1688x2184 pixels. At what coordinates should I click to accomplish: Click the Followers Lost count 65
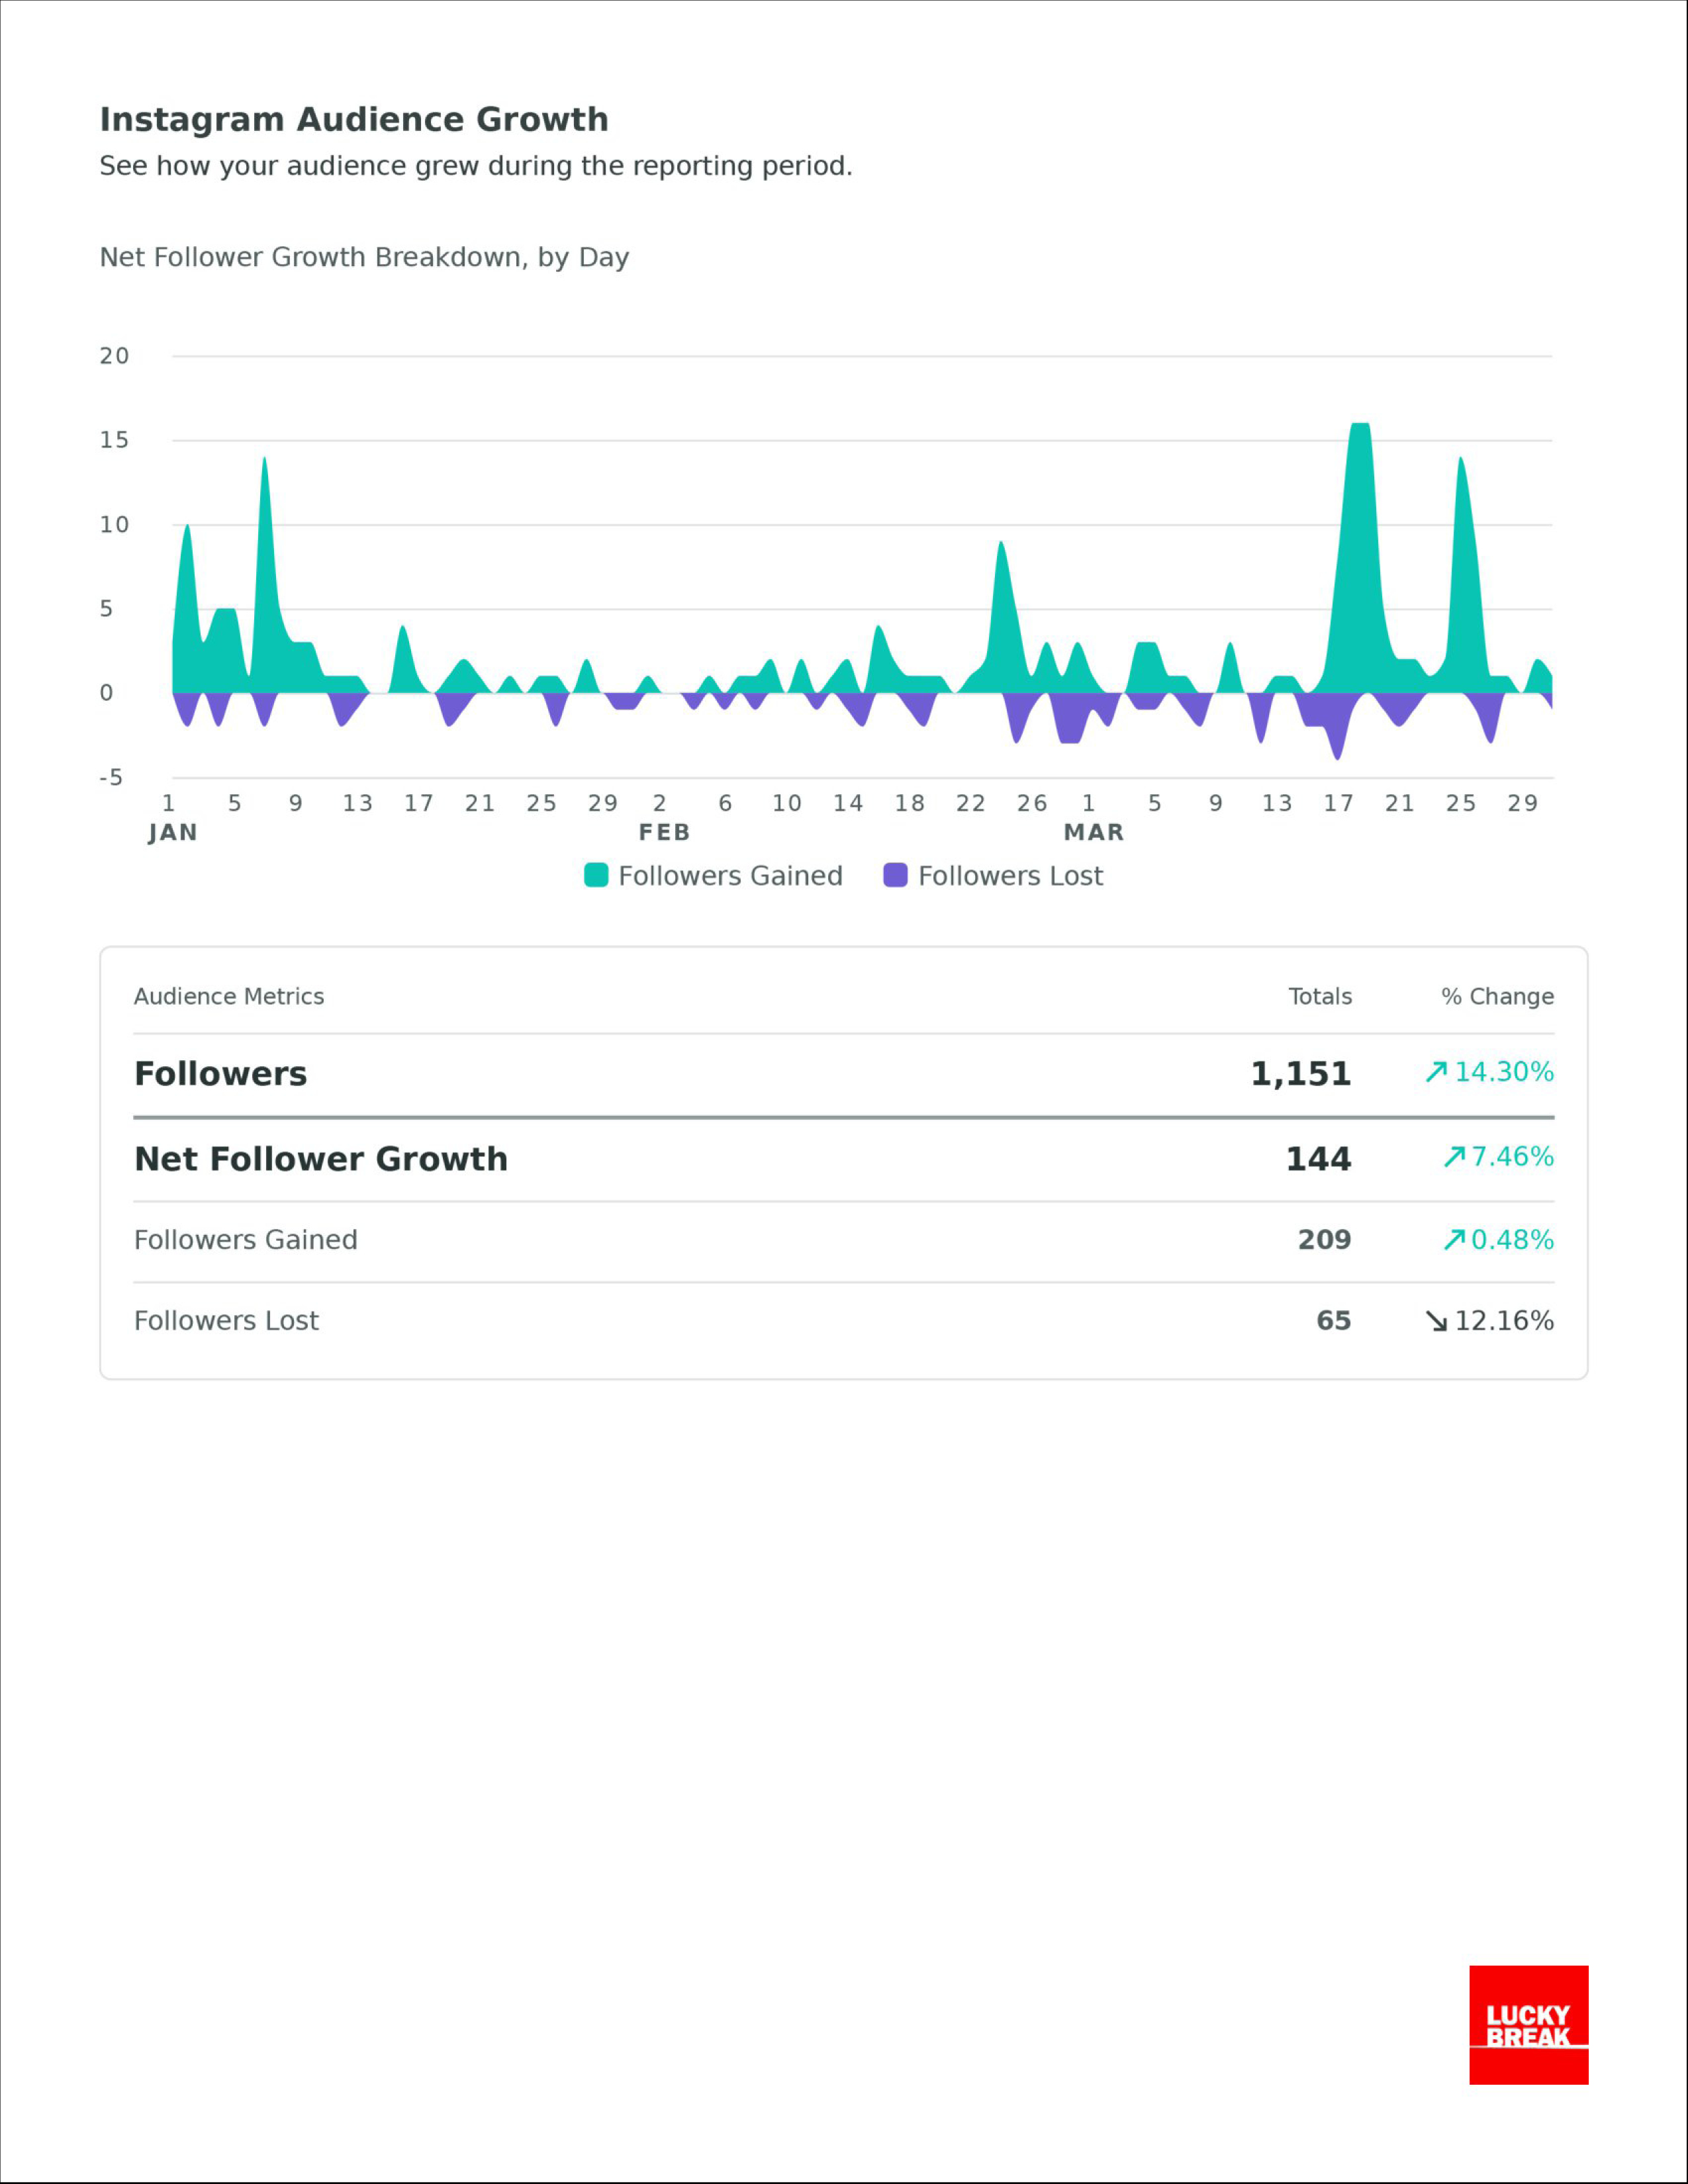coord(1333,1321)
